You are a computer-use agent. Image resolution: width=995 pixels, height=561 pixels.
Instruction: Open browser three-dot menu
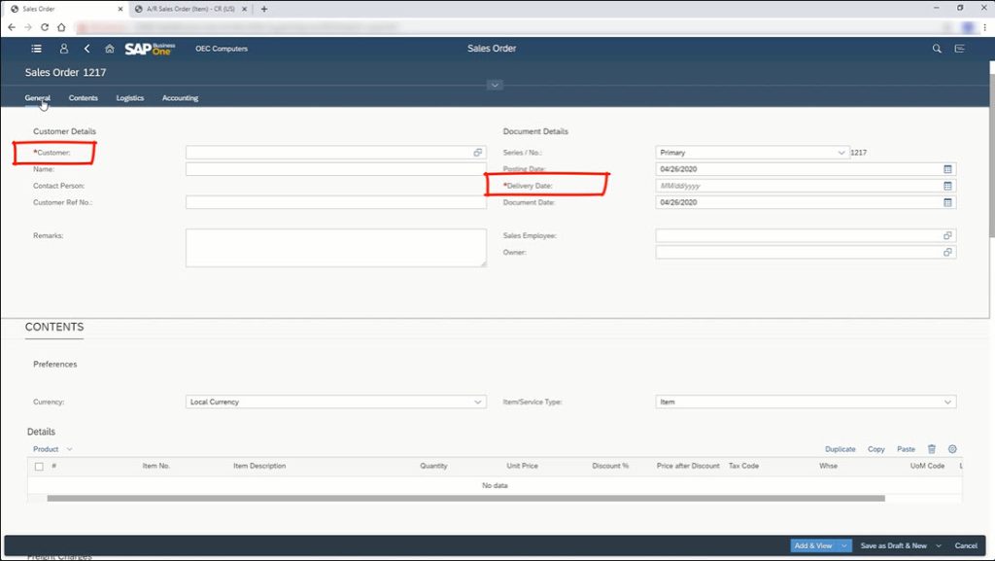click(x=985, y=27)
